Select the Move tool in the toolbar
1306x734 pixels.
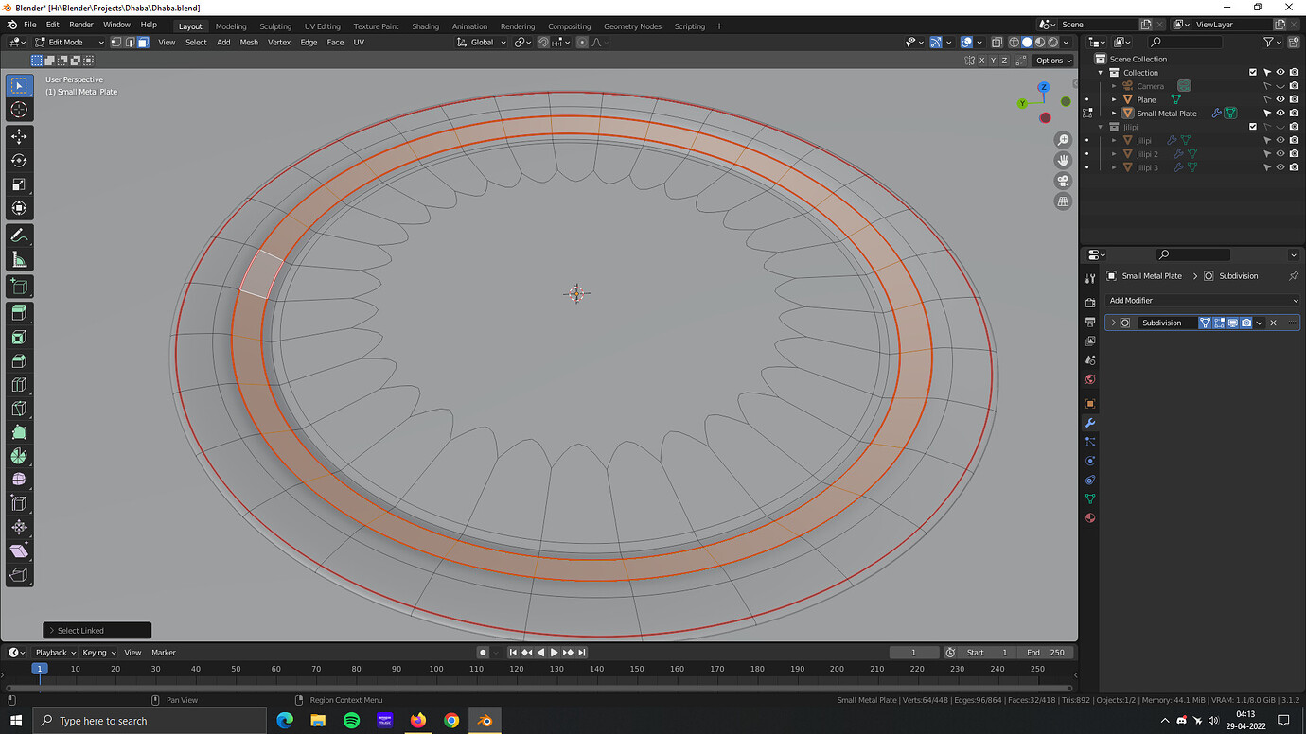coord(19,136)
